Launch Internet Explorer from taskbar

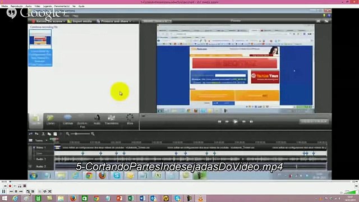15,198
